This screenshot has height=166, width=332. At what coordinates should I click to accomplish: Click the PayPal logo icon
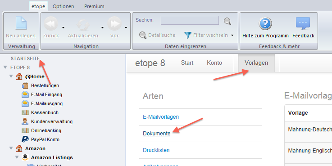click(25, 139)
